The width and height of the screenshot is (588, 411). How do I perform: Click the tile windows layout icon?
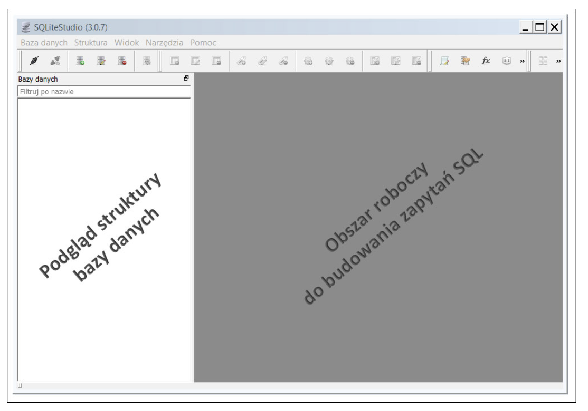(543, 61)
